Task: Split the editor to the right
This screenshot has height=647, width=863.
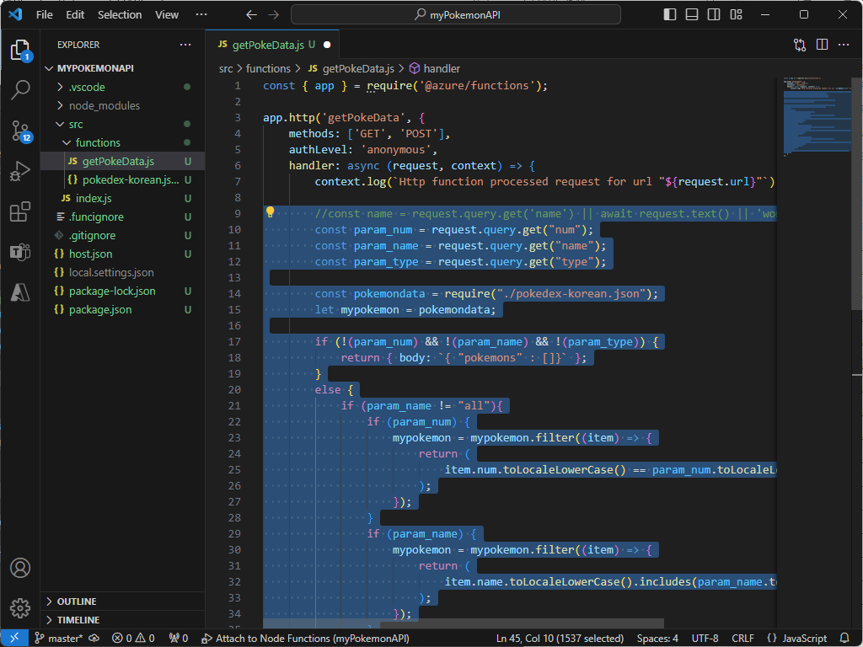Action: click(822, 45)
